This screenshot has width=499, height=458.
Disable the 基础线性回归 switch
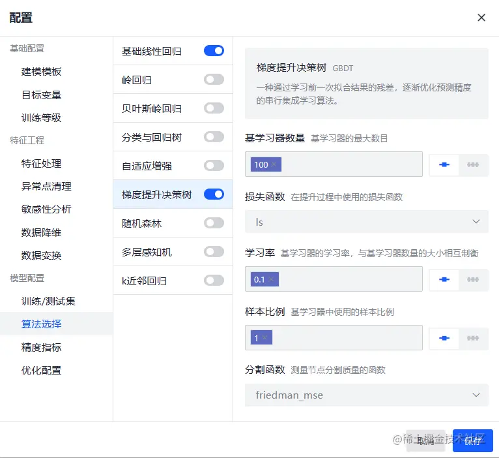[x=214, y=51]
